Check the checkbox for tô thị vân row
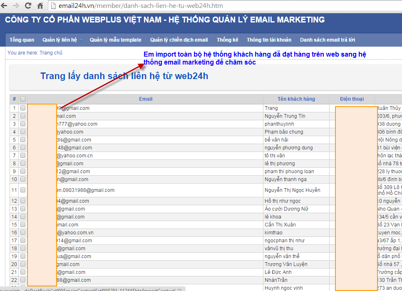 pos(23,155)
